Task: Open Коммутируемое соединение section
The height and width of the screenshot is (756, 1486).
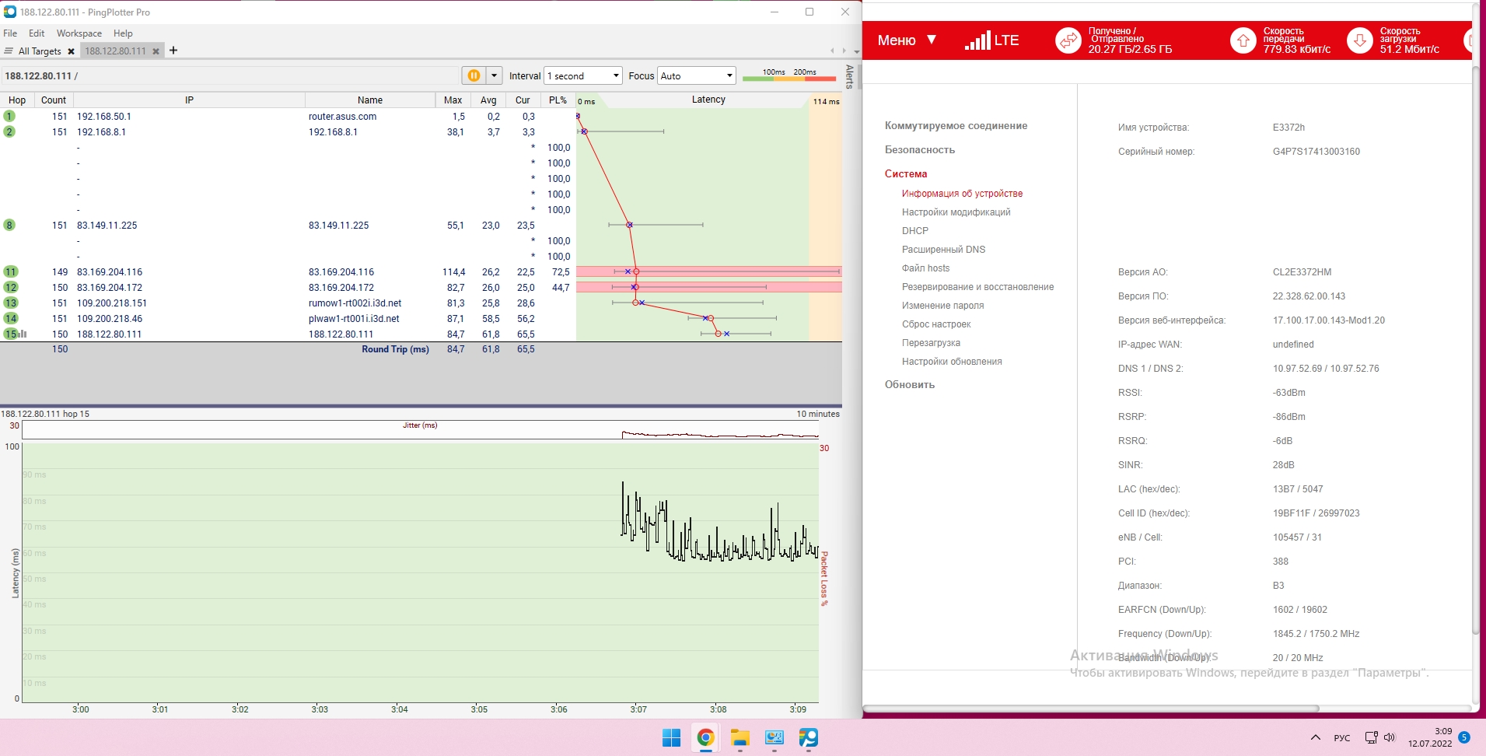Action: (x=956, y=126)
